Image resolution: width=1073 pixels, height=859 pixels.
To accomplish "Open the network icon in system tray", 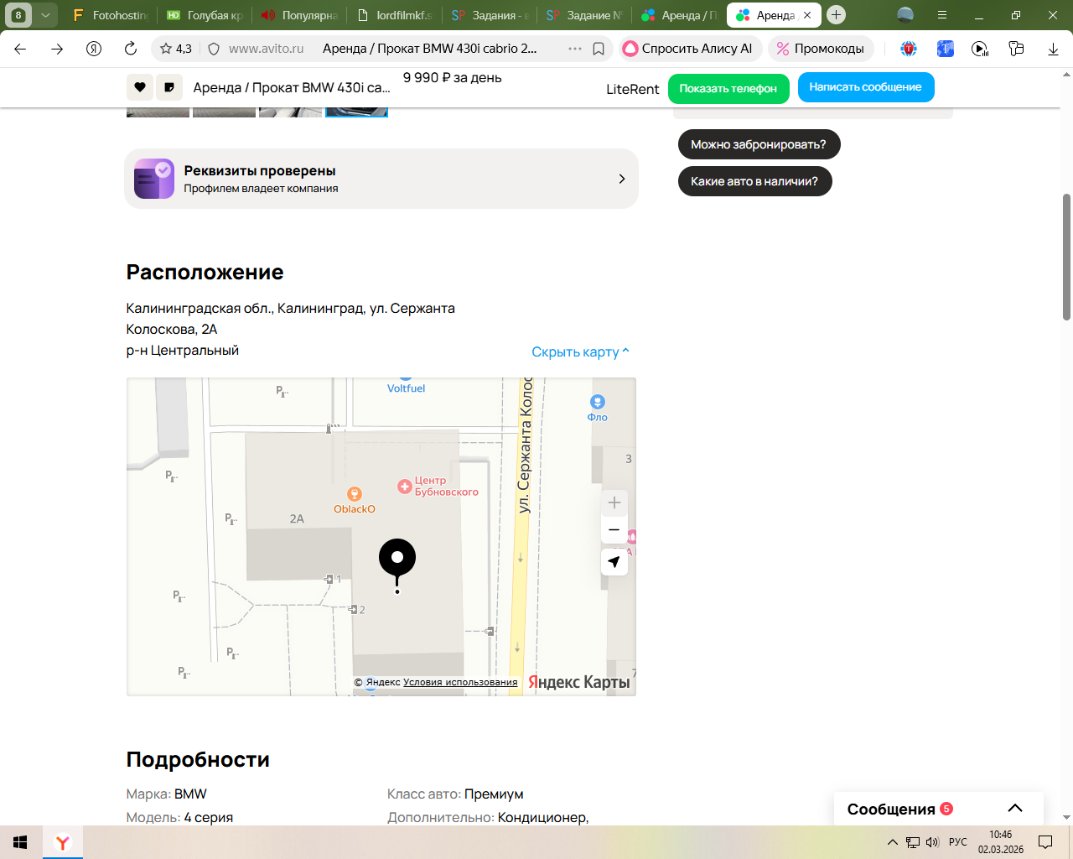I will click(913, 842).
